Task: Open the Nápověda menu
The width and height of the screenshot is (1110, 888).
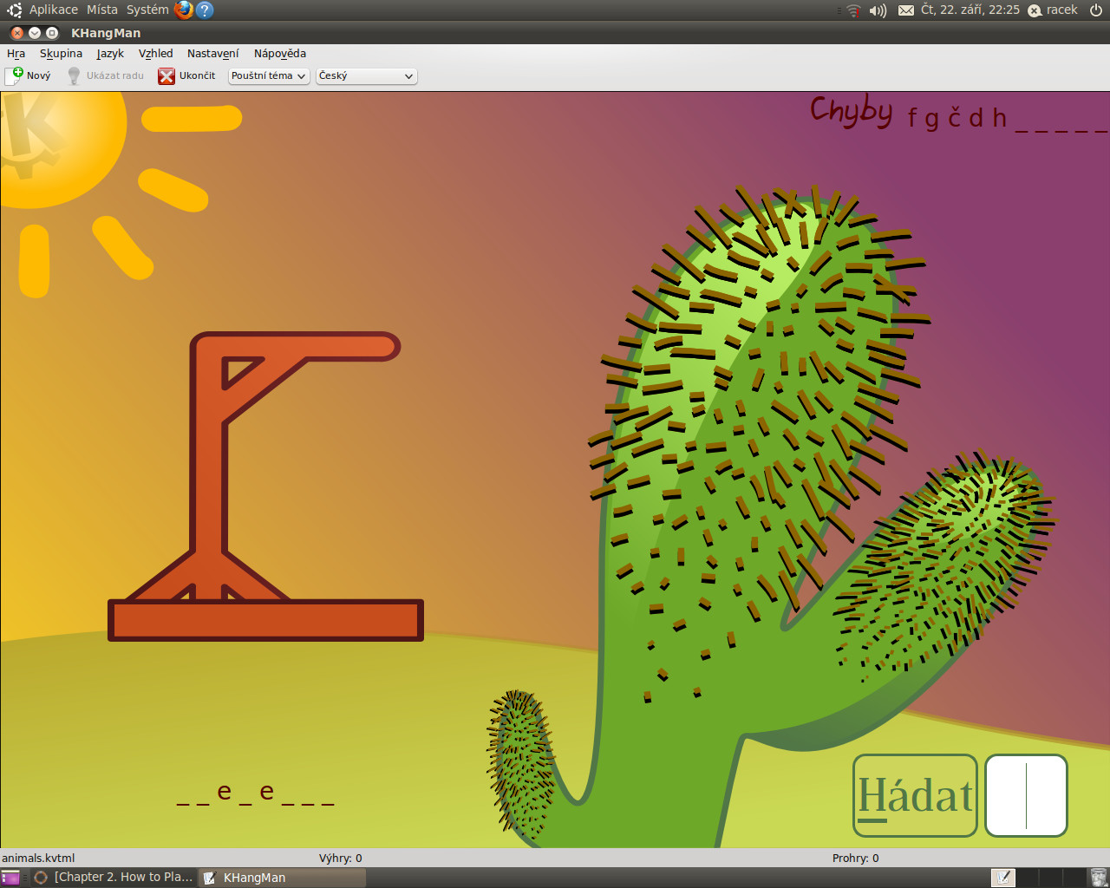Action: pyautogui.click(x=280, y=53)
